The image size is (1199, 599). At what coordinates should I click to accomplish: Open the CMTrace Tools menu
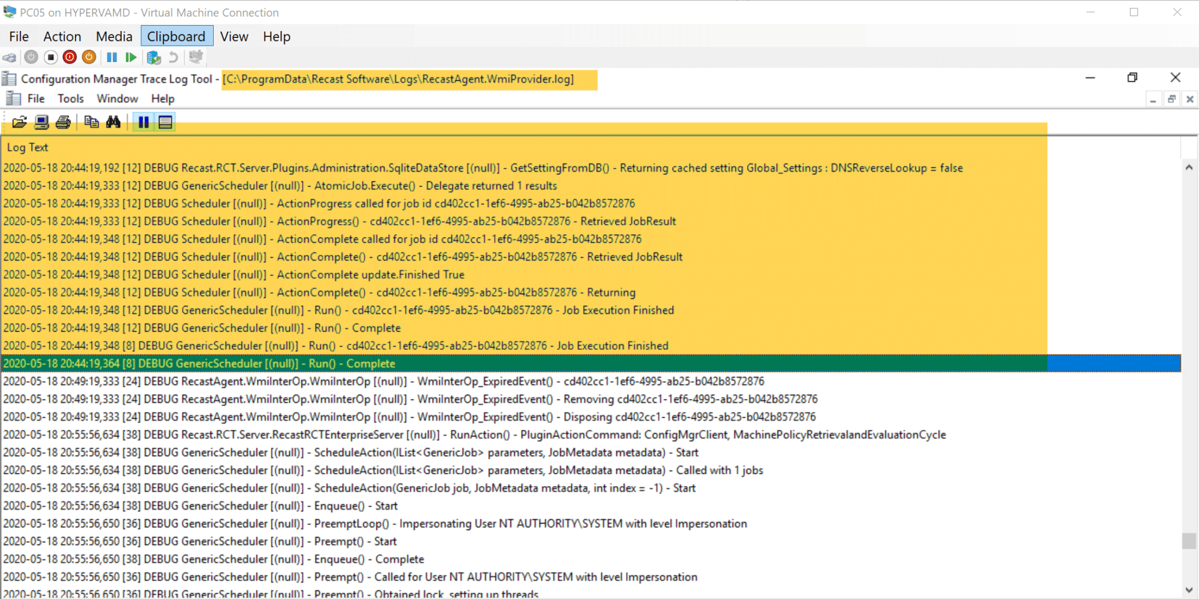(70, 99)
